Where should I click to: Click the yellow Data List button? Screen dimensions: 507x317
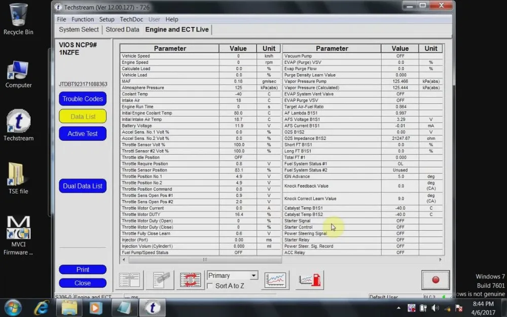(x=83, y=117)
